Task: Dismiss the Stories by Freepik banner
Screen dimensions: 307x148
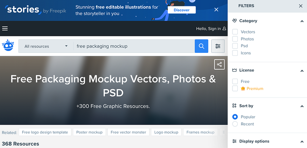Action: point(216,10)
